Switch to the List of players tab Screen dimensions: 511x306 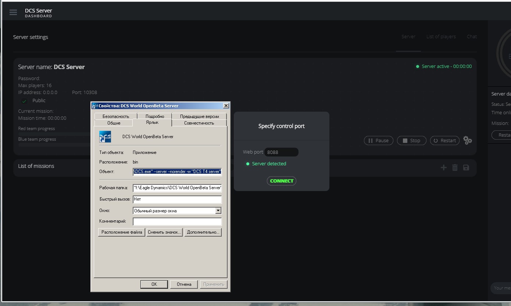coord(441,37)
